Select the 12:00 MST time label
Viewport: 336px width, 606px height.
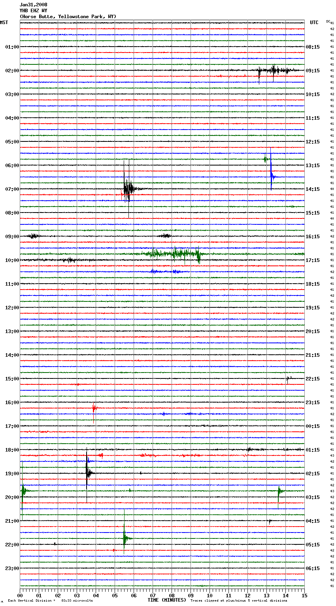click(12, 308)
